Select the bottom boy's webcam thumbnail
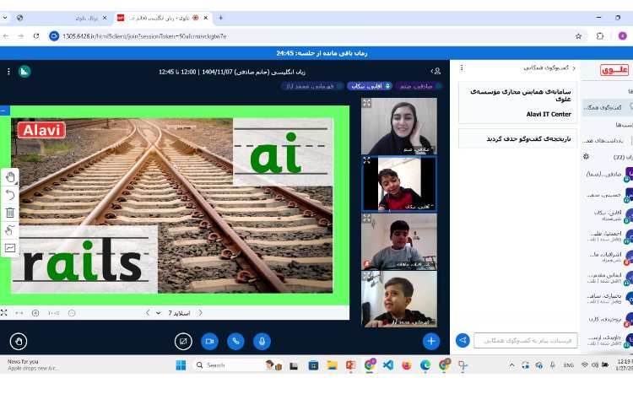The image size is (633, 405). 399,299
